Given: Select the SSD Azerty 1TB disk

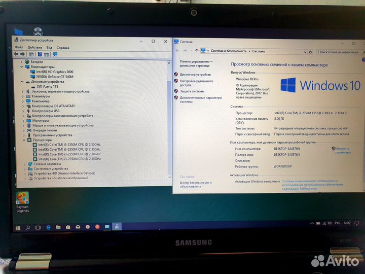Looking at the screenshot, I should [x=48, y=86].
